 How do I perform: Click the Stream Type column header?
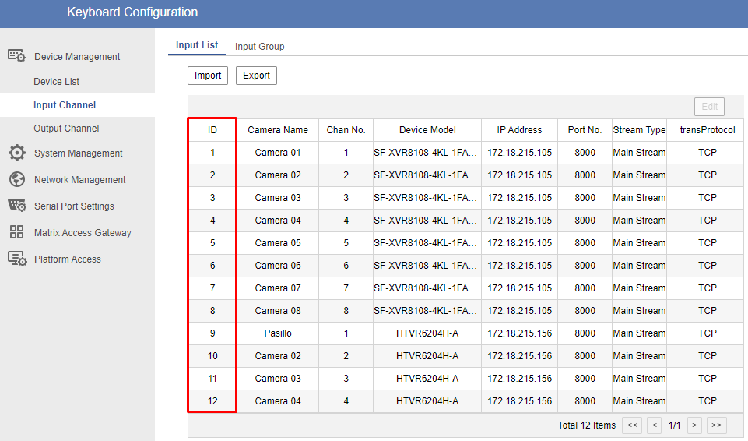point(639,130)
